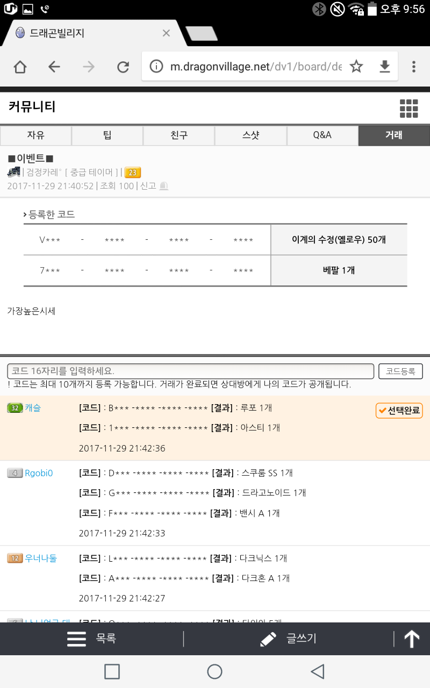The image size is (430, 688).
Task: Switch to the 팁 board tab
Action: click(107, 135)
